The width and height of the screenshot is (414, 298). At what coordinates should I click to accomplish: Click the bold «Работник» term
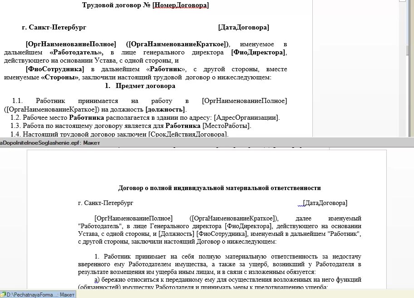pos(166,69)
